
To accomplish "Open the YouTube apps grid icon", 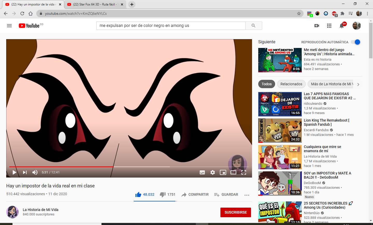I will pos(329,26).
